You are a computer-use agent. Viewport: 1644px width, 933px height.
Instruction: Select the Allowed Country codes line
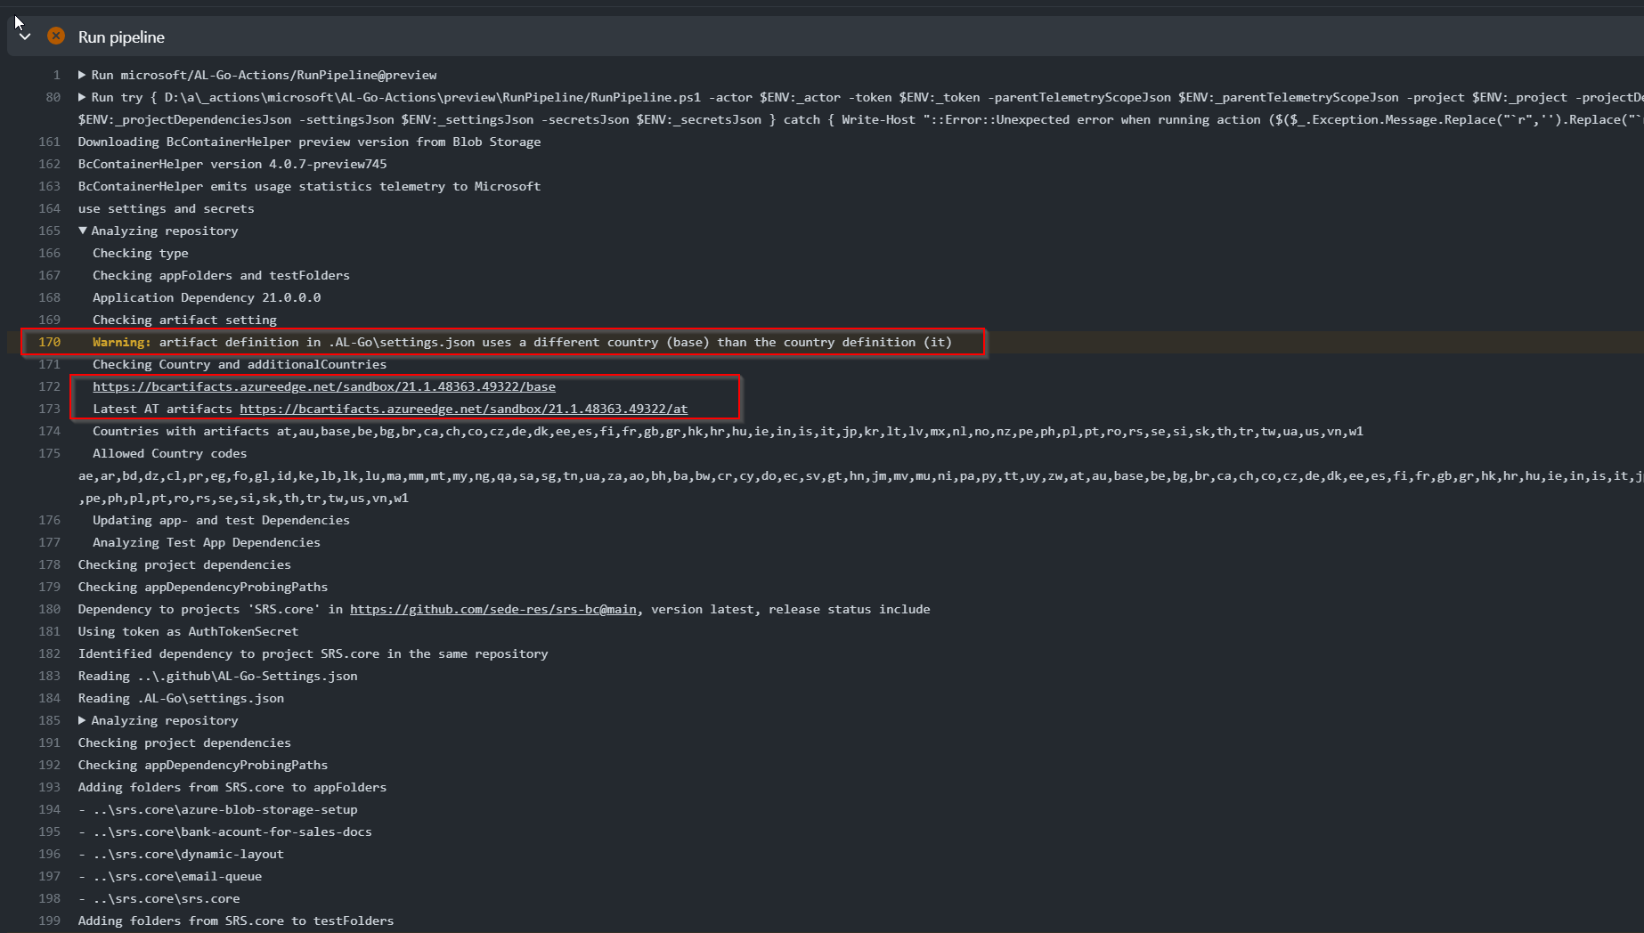169,453
